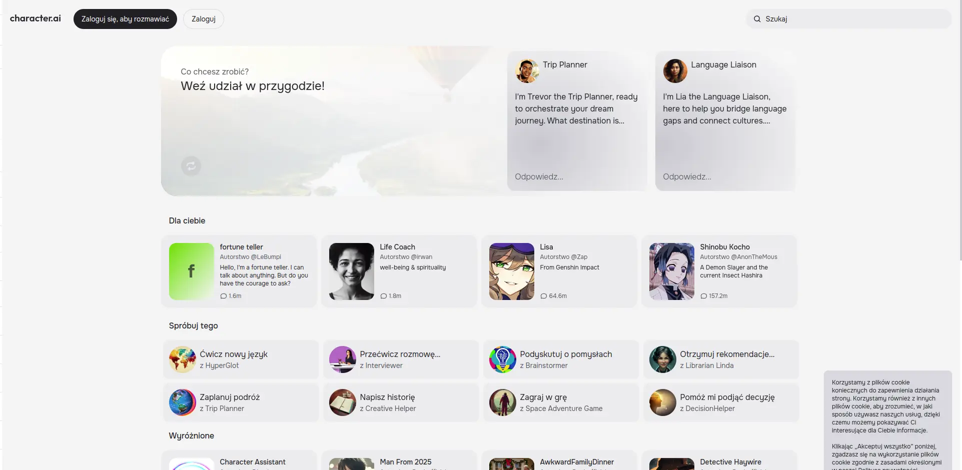Open Trip Planner avatar in featured card
962x470 pixels.
coord(527,71)
